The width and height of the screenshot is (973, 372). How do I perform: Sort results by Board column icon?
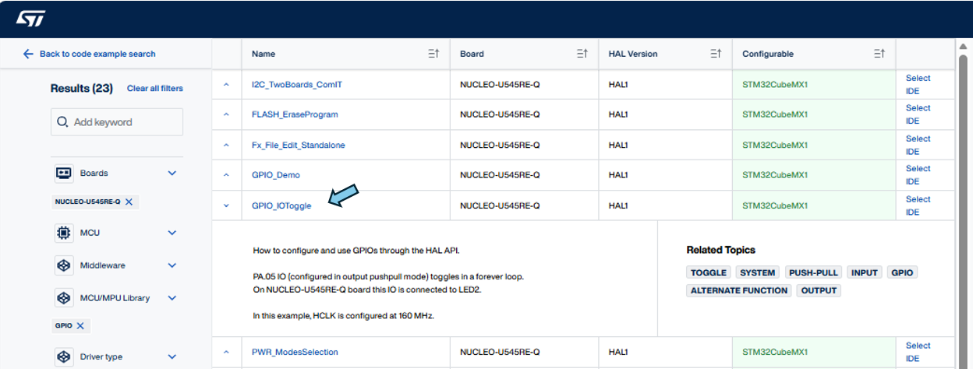tap(582, 54)
